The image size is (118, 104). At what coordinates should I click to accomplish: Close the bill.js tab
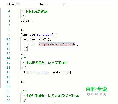pyautogui.click(x=64, y=4)
